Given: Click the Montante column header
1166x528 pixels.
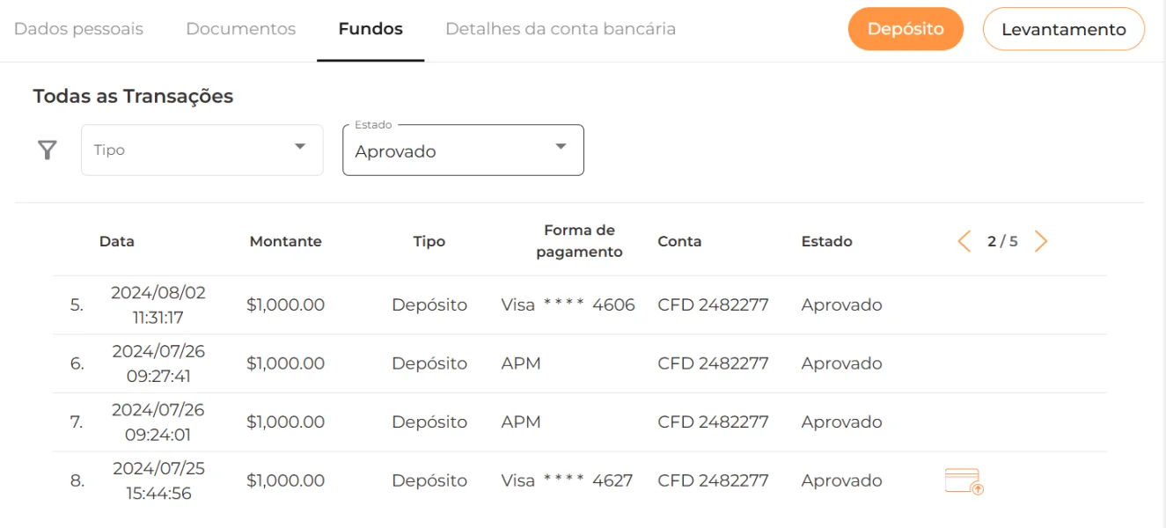Looking at the screenshot, I should [286, 241].
